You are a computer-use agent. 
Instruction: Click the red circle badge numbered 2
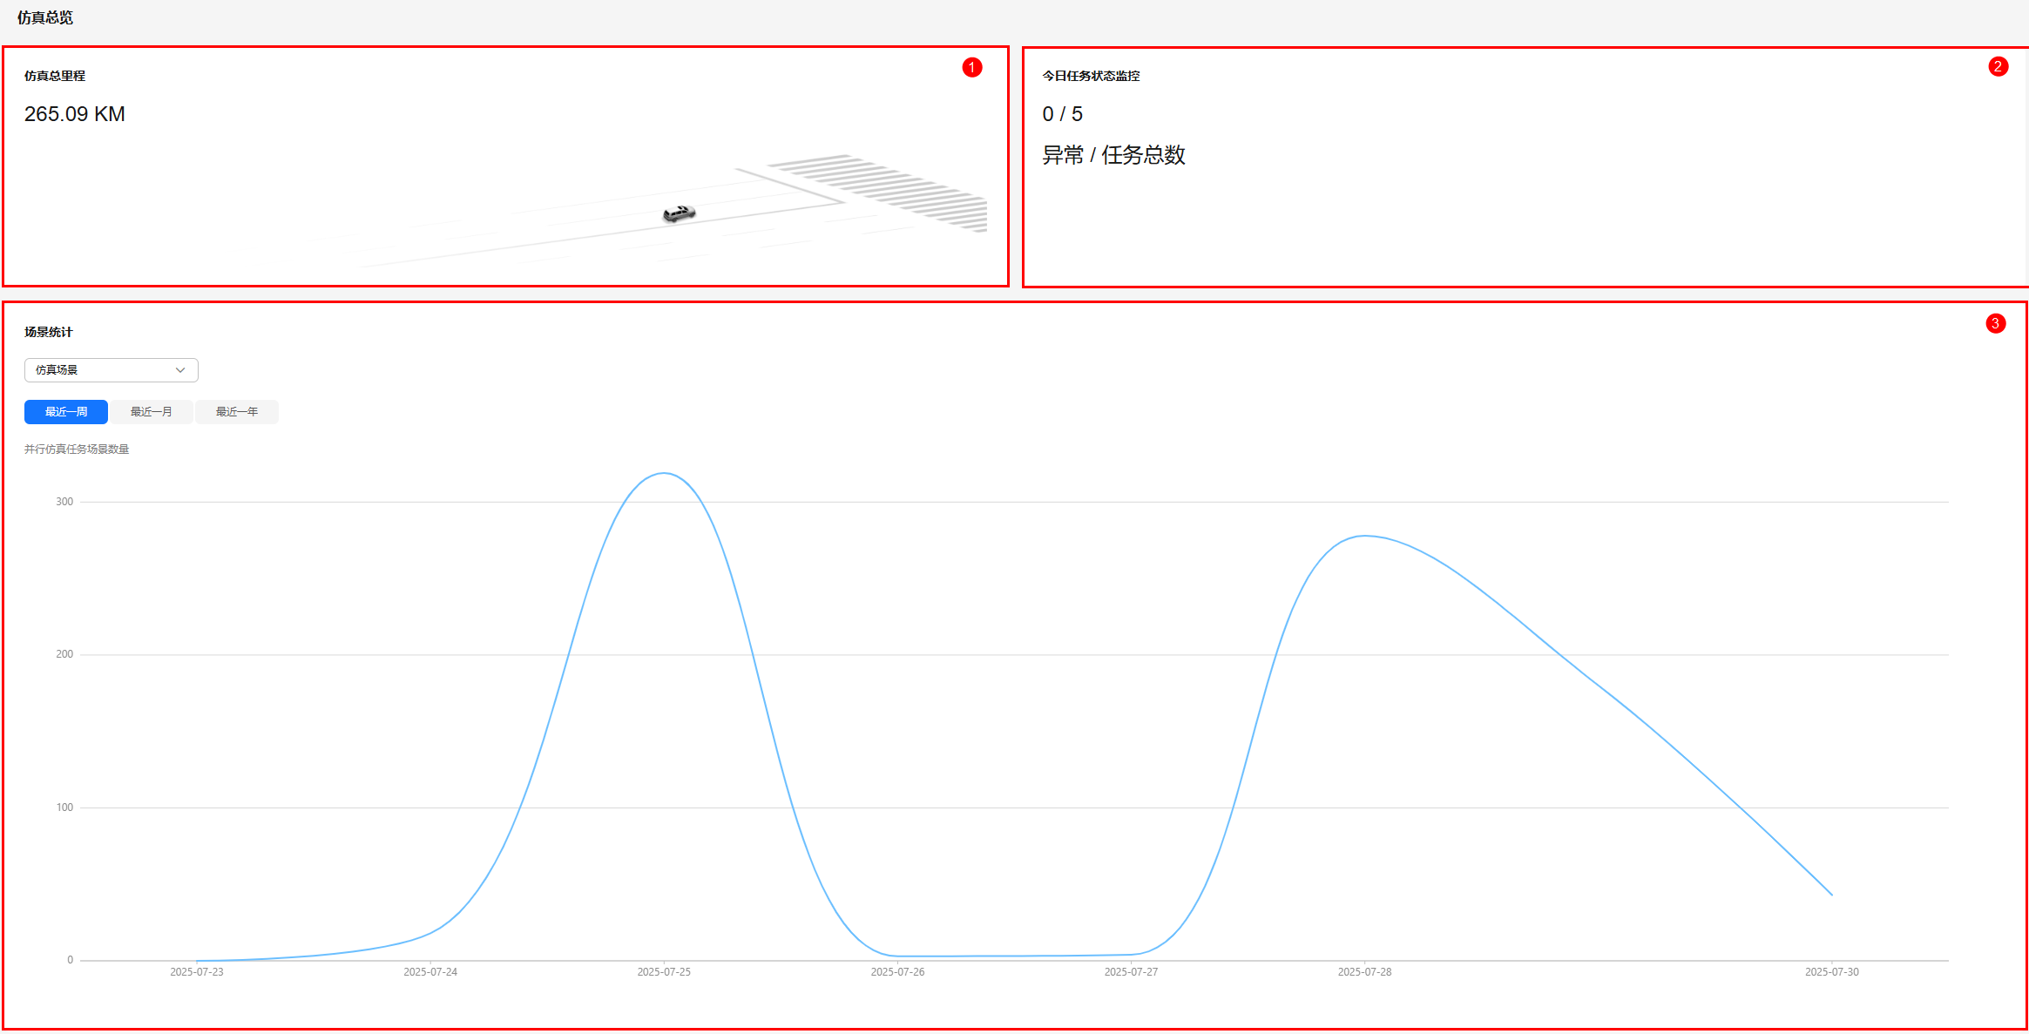pyautogui.click(x=1999, y=67)
